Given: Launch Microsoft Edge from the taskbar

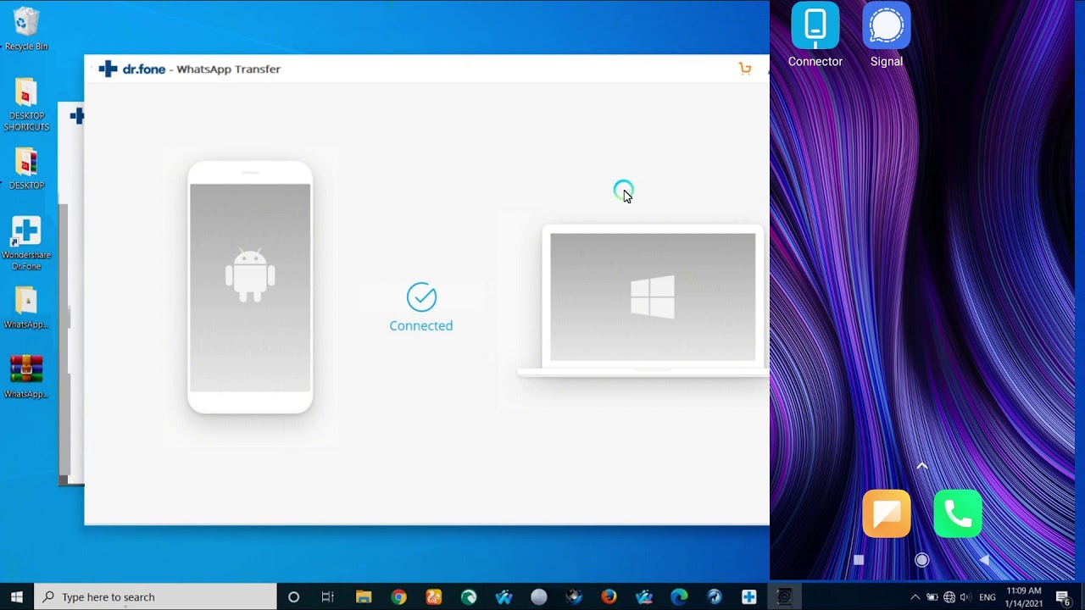Looking at the screenshot, I should pos(679,596).
